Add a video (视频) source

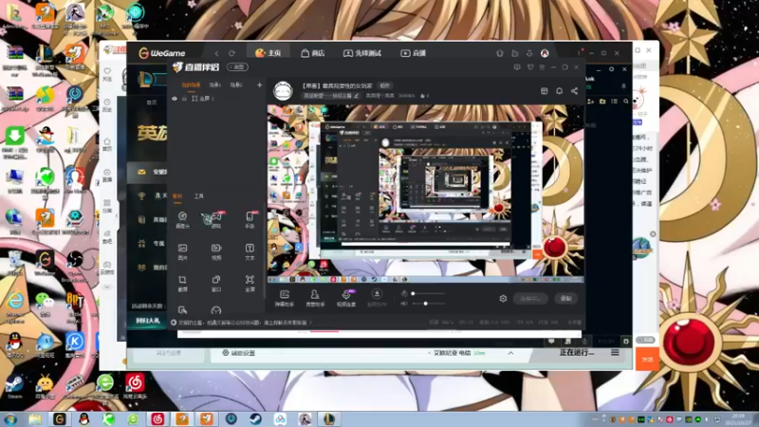tap(216, 251)
